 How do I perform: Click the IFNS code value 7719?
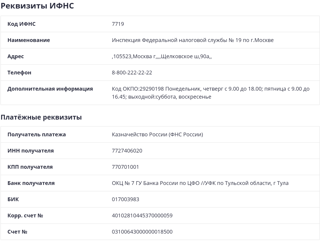coord(118,24)
